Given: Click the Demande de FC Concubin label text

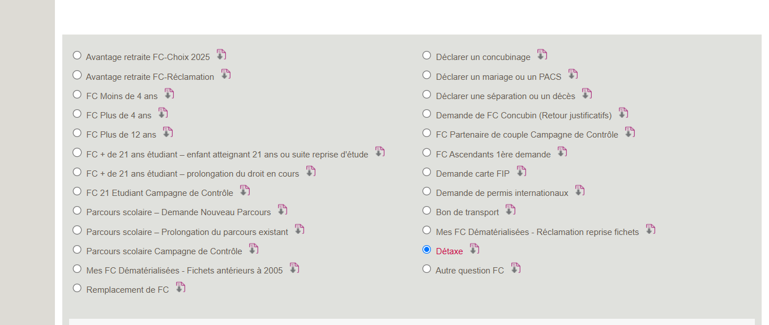Looking at the screenshot, I should (523, 116).
